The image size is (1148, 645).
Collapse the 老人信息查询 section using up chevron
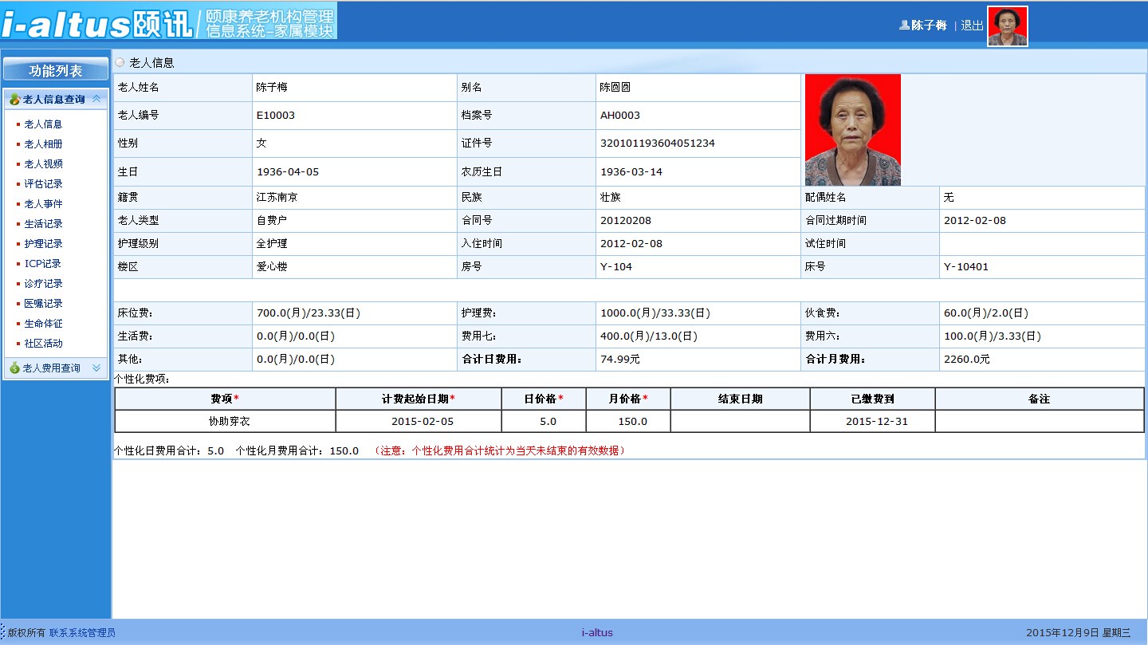[96, 99]
